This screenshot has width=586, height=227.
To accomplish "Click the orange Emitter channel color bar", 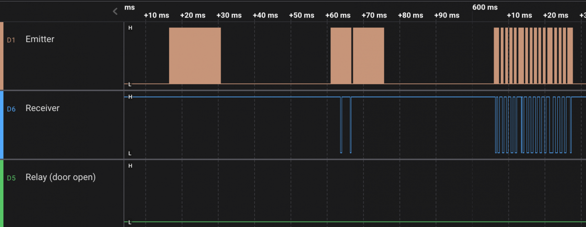I will [x=1, y=56].
